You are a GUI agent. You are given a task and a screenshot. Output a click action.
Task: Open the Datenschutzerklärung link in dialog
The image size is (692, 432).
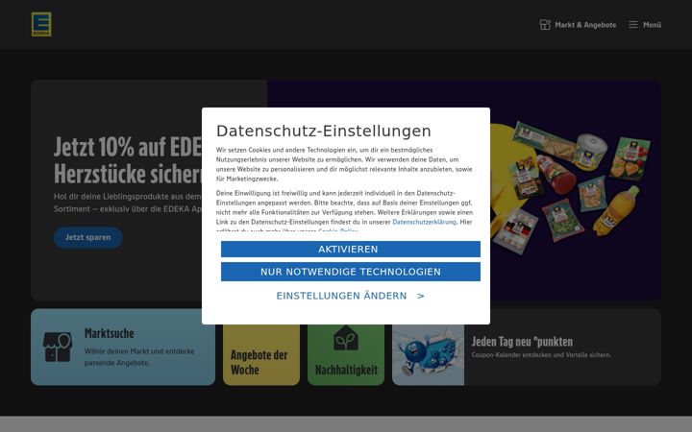[424, 222]
